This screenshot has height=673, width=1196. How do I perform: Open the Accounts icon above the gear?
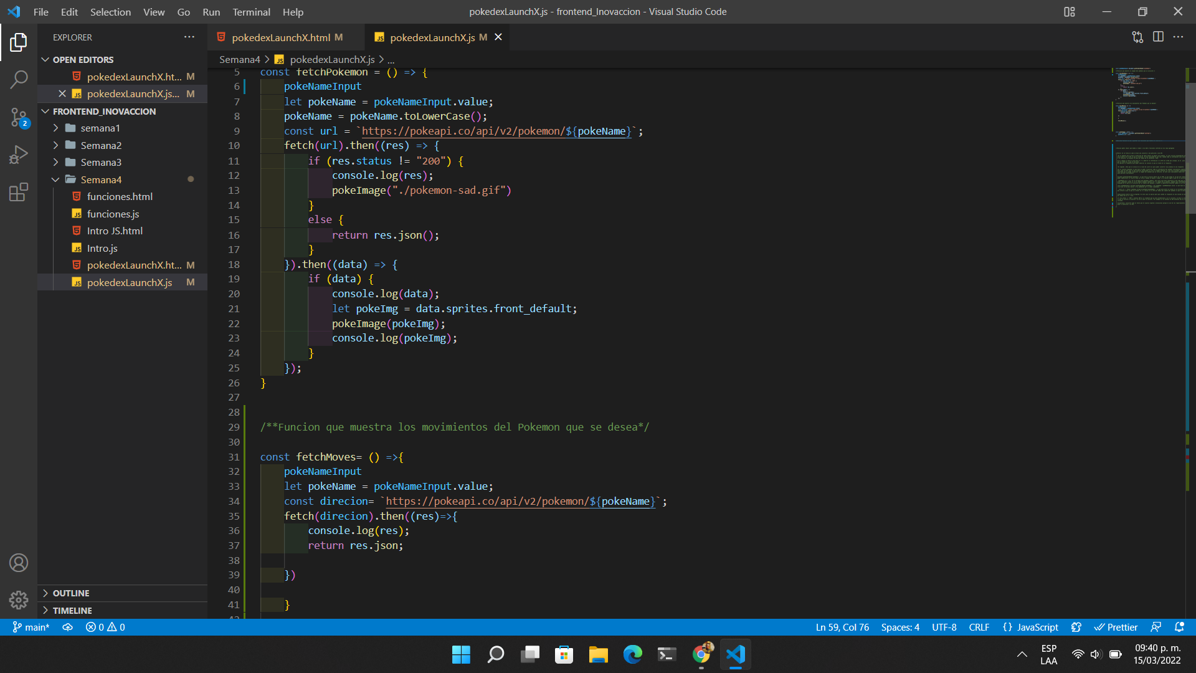tap(19, 562)
